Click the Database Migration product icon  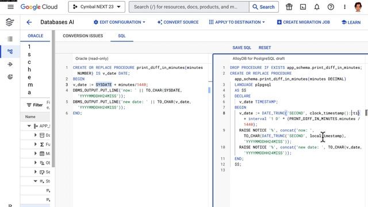click(x=10, y=22)
